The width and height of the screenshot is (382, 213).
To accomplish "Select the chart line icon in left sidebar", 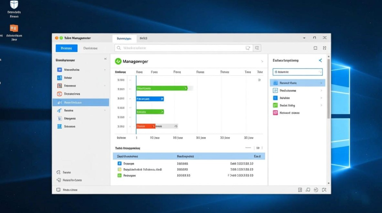I will (59, 110).
